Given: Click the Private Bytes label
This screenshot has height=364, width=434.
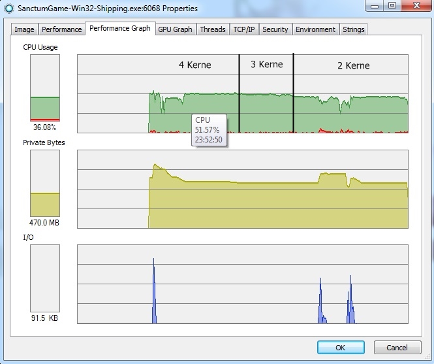Looking at the screenshot, I should tap(44, 142).
